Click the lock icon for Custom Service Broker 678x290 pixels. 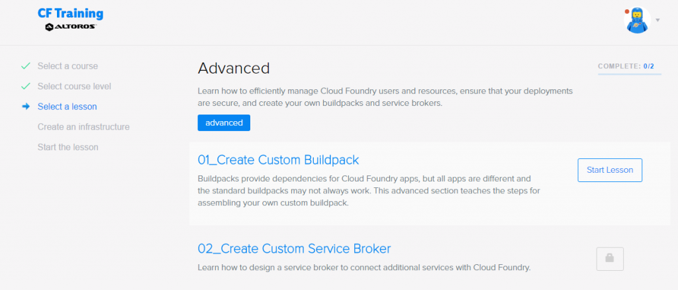tap(610, 258)
